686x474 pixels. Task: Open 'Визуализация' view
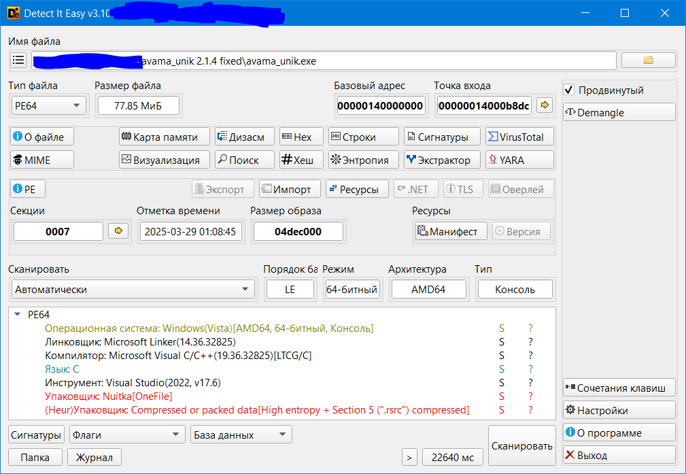[165, 160]
